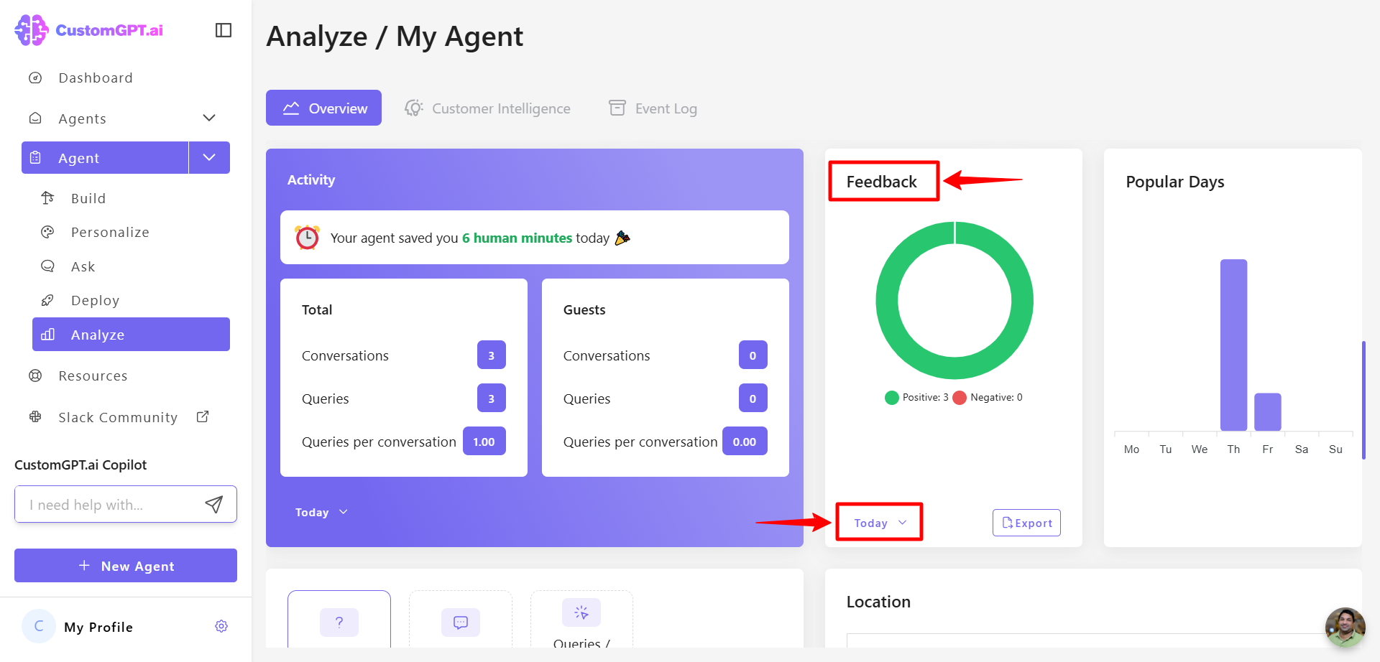Click the Total Queries count badge 3

click(x=492, y=398)
